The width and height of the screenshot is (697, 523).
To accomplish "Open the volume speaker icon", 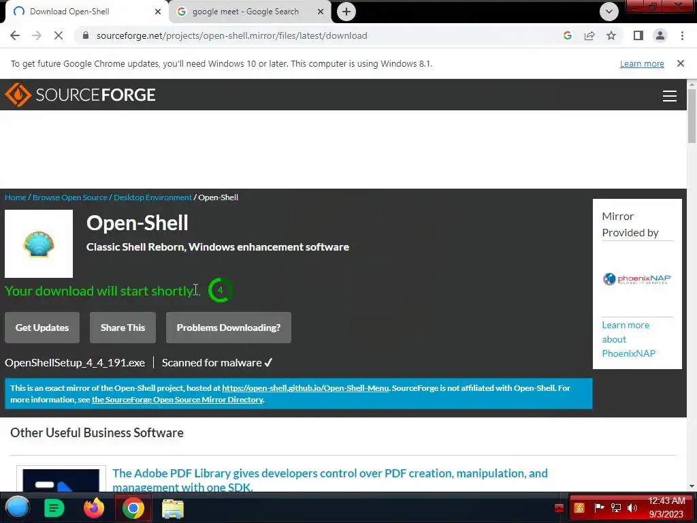I will tap(632, 508).
